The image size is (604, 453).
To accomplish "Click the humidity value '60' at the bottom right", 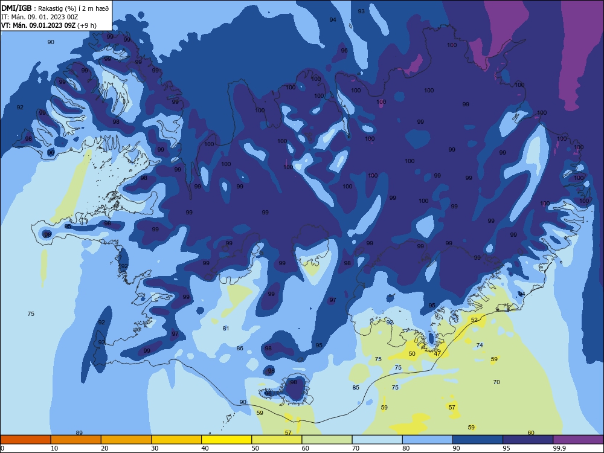I will tap(531, 432).
